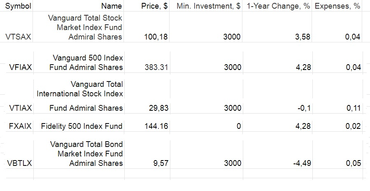Select the expenses cell showing 0,11
Viewport: 370px width, 191px height.
click(x=353, y=108)
